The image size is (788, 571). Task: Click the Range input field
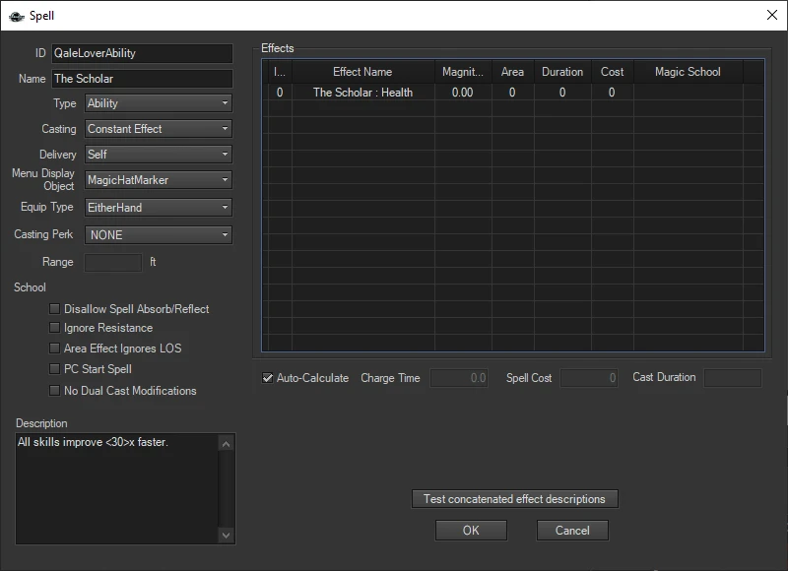coord(113,262)
